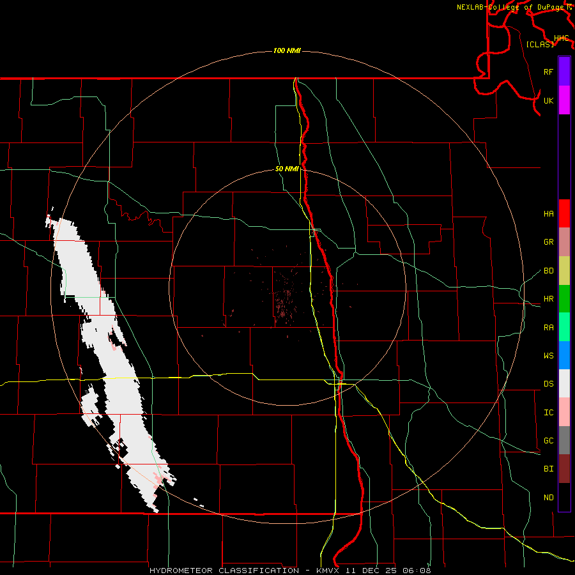
Task: Click the 100 NMI range ring label
Action: coord(287,50)
